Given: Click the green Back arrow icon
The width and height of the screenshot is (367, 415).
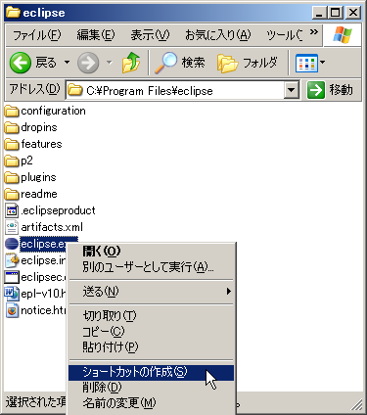Looking at the screenshot, I should tap(21, 63).
